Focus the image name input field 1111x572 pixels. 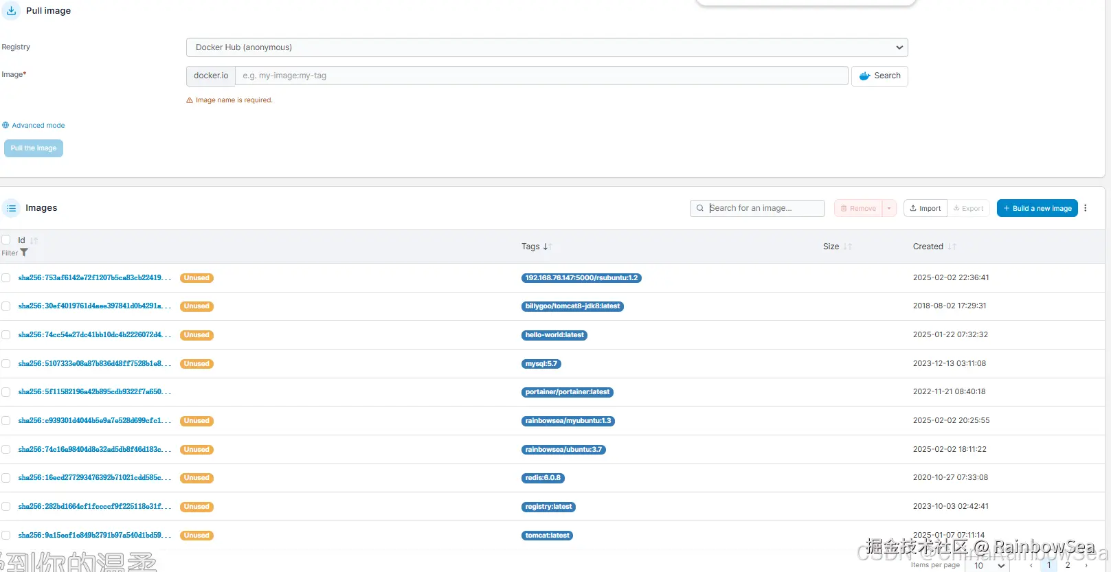coord(541,76)
